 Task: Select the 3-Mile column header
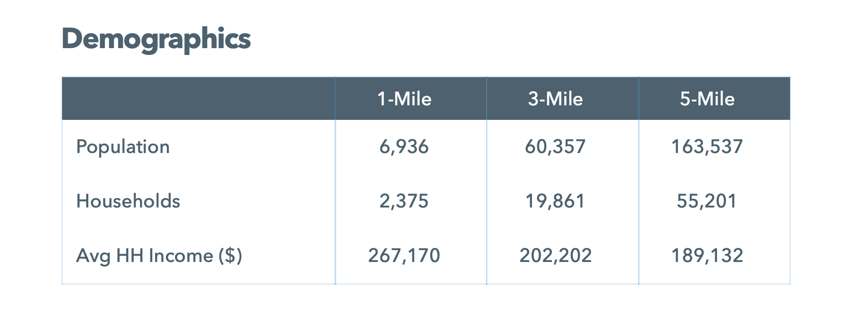point(555,99)
